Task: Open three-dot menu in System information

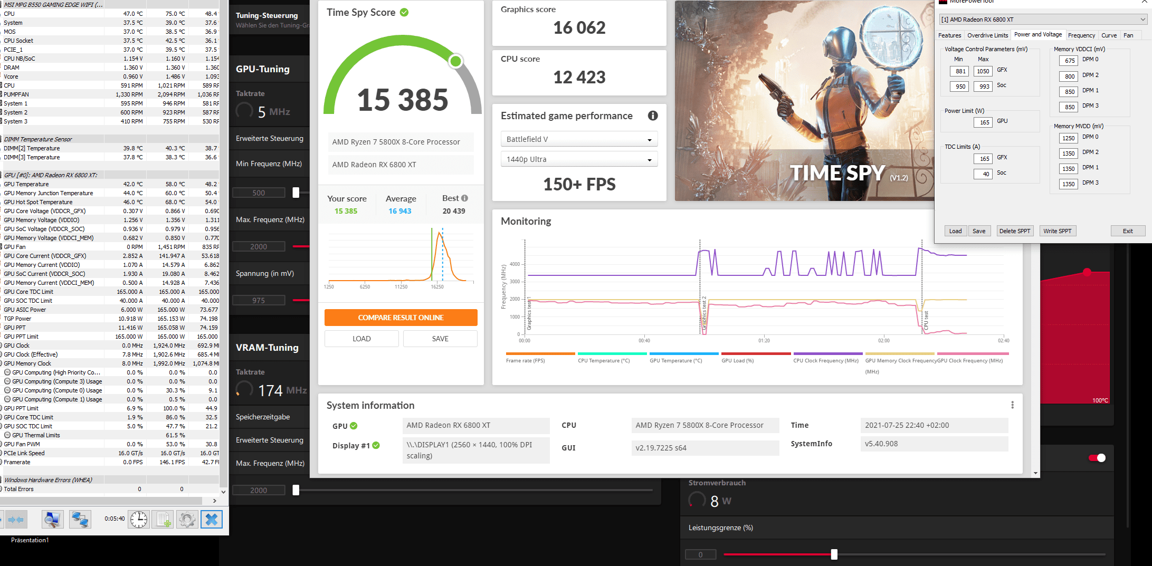Action: [x=1012, y=405]
